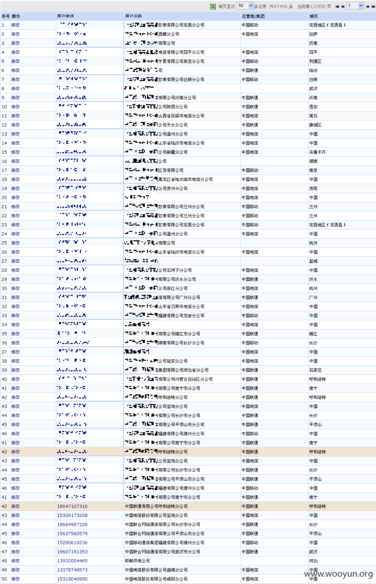
Task: Click 修改 in row 48 (河北)
Action: [16, 561]
